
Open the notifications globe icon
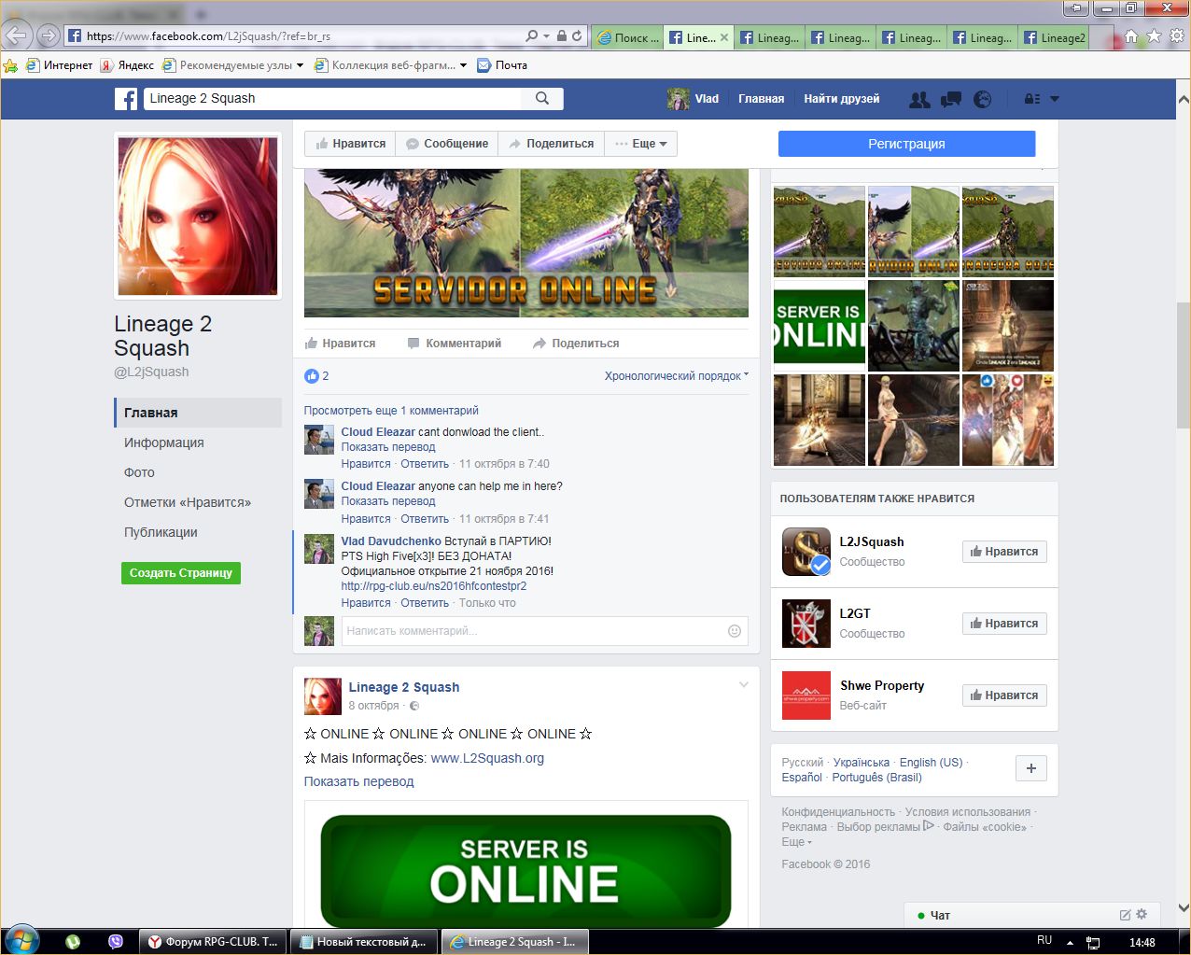[982, 99]
